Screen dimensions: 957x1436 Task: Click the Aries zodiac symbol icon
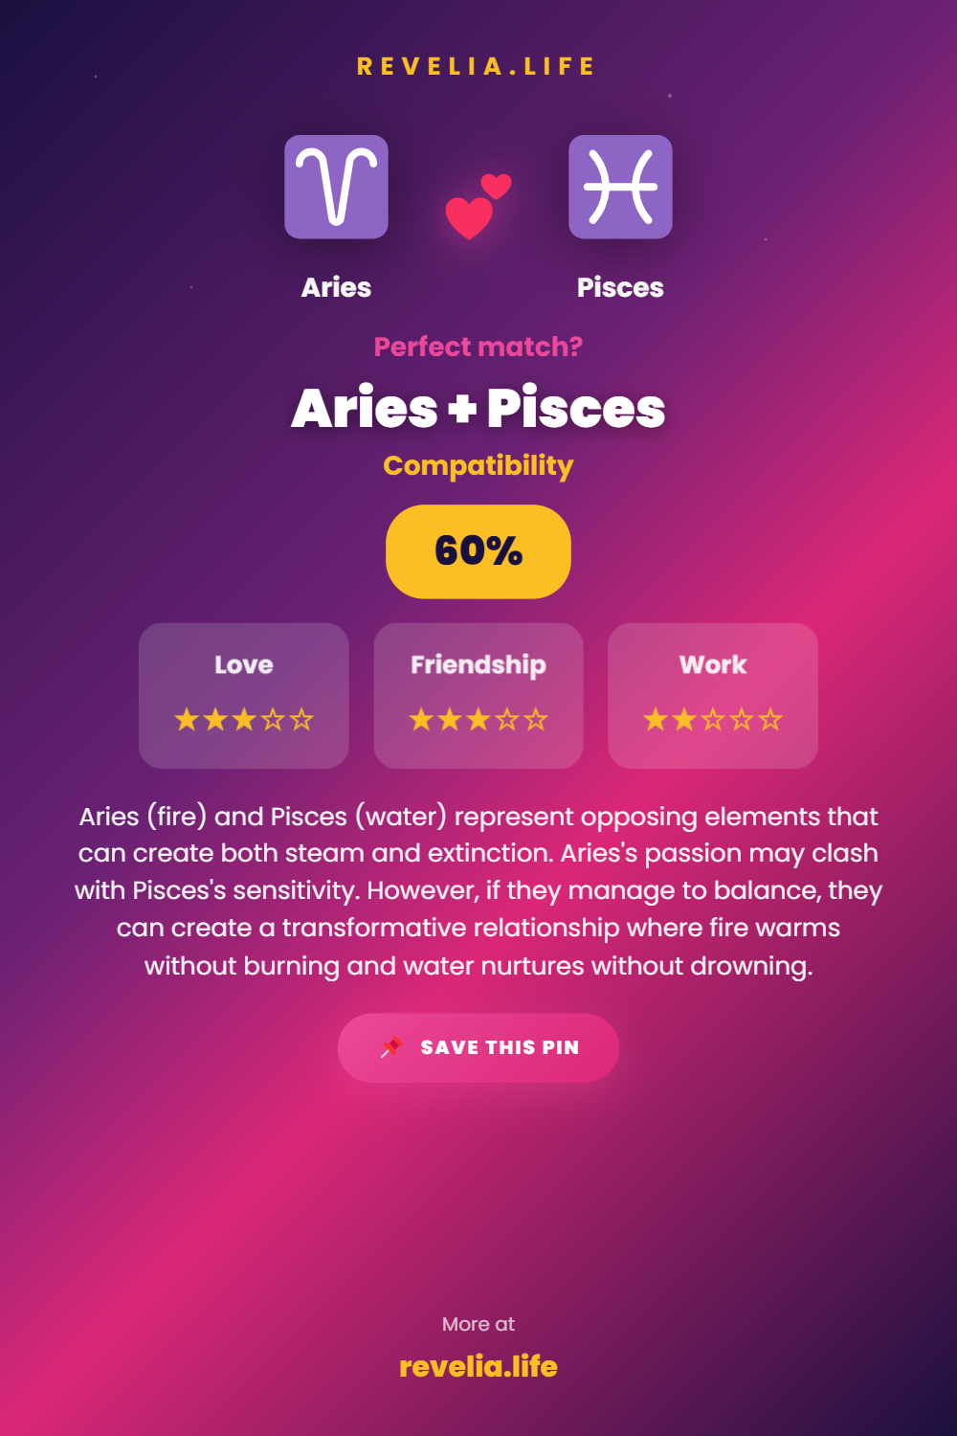click(336, 187)
